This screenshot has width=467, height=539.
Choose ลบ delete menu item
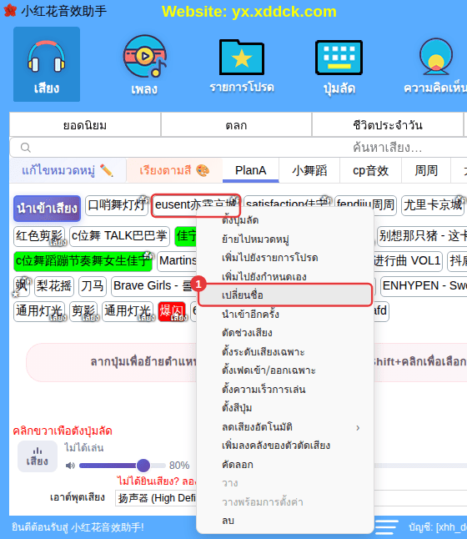[285, 521]
